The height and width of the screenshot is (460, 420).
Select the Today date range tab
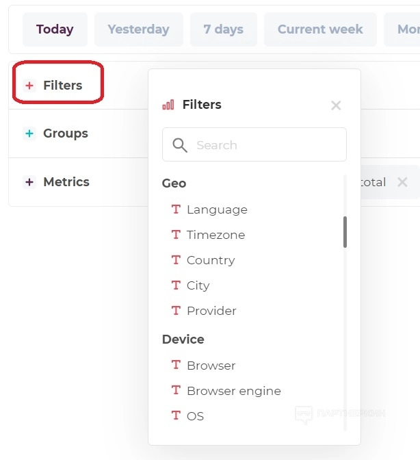tap(55, 29)
